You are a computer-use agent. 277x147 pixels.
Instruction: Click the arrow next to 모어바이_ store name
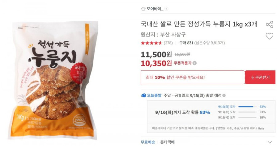pos(167,9)
